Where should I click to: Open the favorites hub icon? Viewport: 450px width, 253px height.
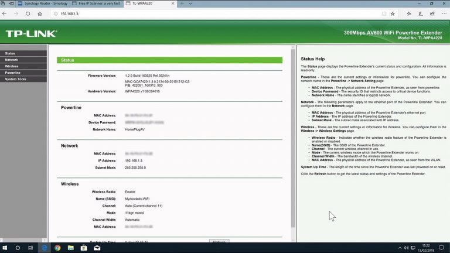click(409, 13)
